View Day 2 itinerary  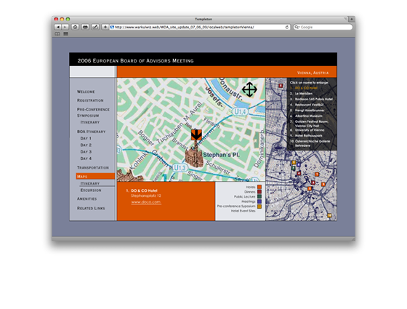point(86,145)
